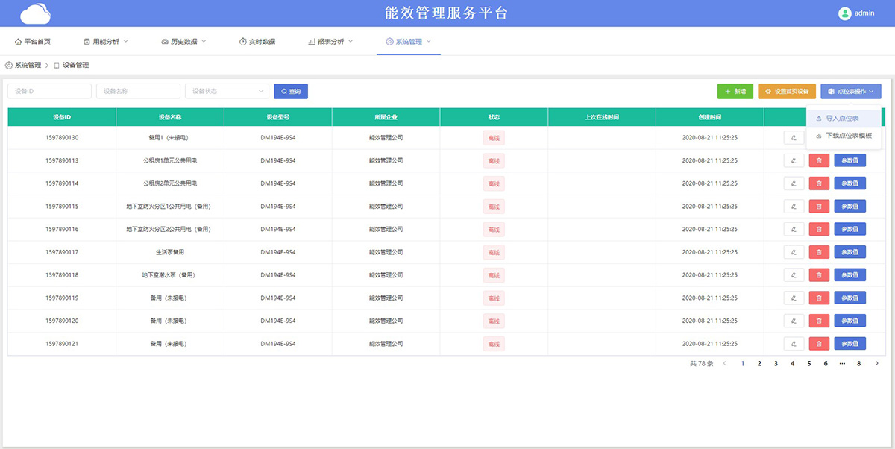The height and width of the screenshot is (449, 895).
Task: Edit device 1597890120 with pencil icon
Action: 794,321
